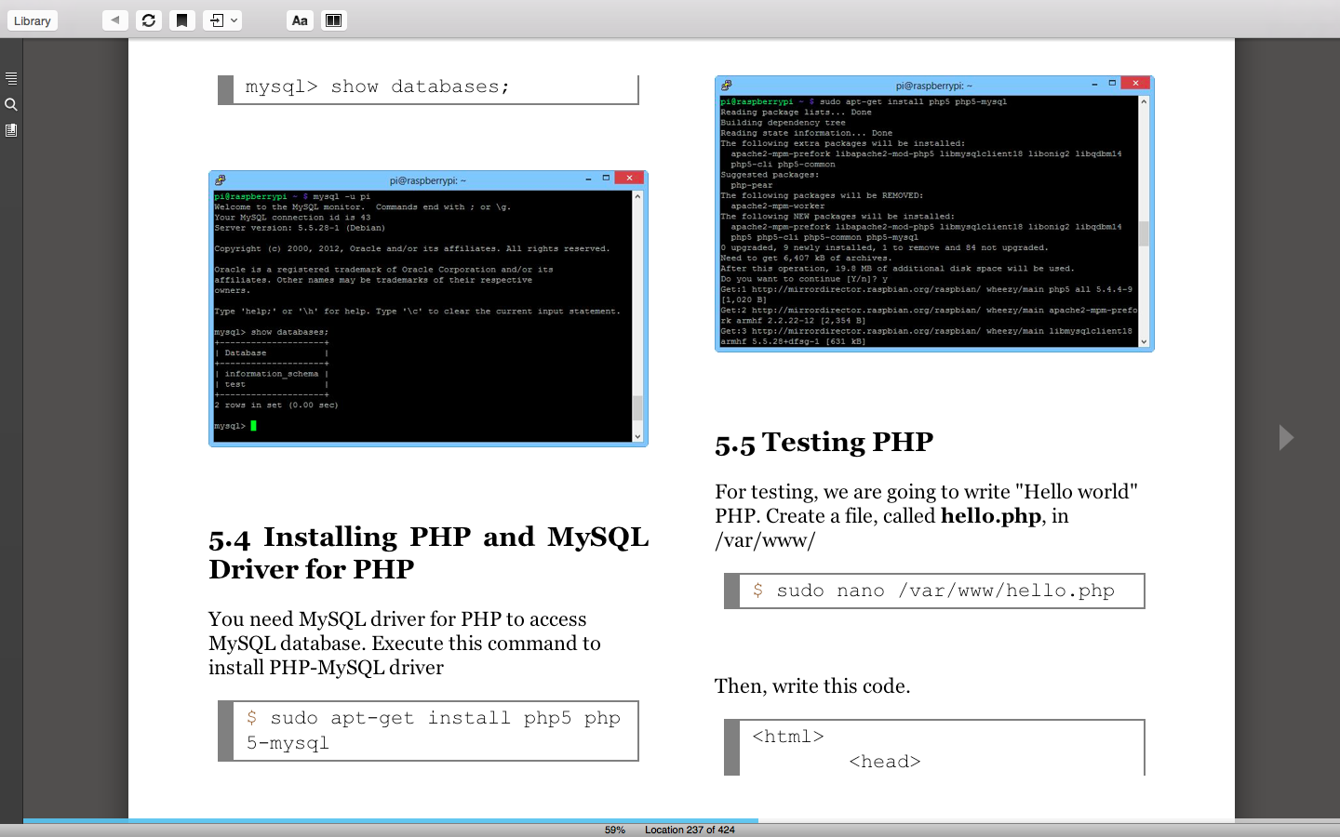The width and height of the screenshot is (1340, 837).
Task: Go back with the left arrow
Action: pos(115,20)
